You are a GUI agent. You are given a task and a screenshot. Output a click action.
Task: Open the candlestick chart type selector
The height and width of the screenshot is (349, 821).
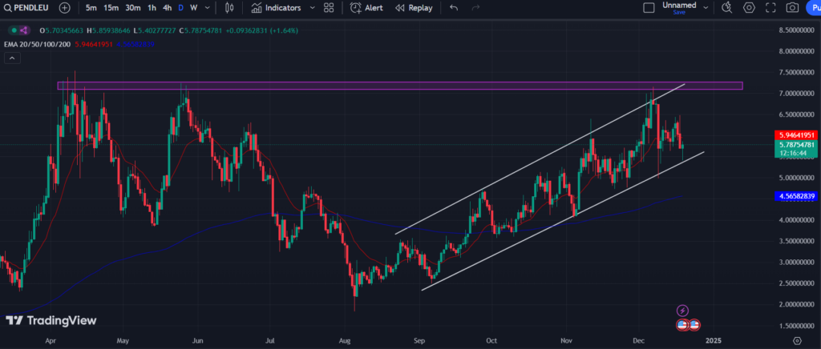229,8
